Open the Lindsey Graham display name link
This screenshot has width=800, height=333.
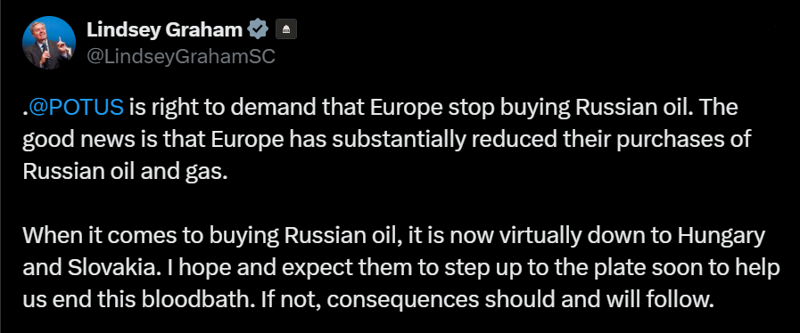pyautogui.click(x=164, y=29)
